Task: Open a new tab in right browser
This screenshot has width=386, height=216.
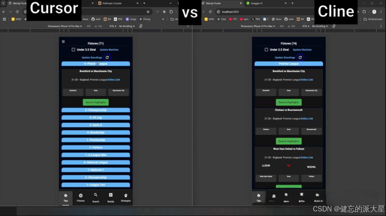Action: click(292, 3)
